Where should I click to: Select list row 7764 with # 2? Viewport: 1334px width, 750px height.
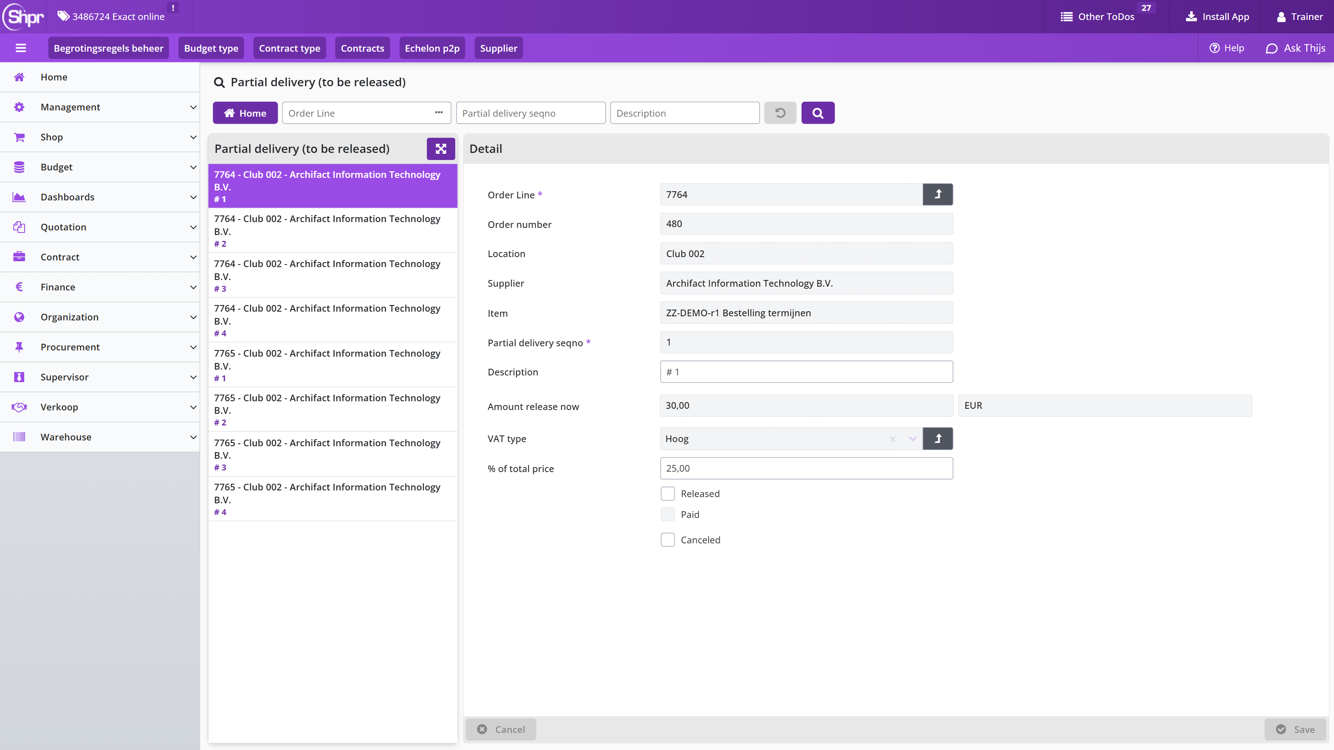click(333, 230)
